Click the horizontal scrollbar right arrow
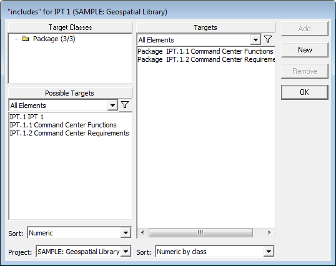Viewport: 336px width, 266px height. click(x=269, y=232)
